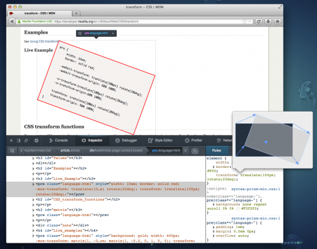Click the picker icon in the pre.language-html infobar
The width and height of the screenshot is (317, 249).
(x=80, y=34)
